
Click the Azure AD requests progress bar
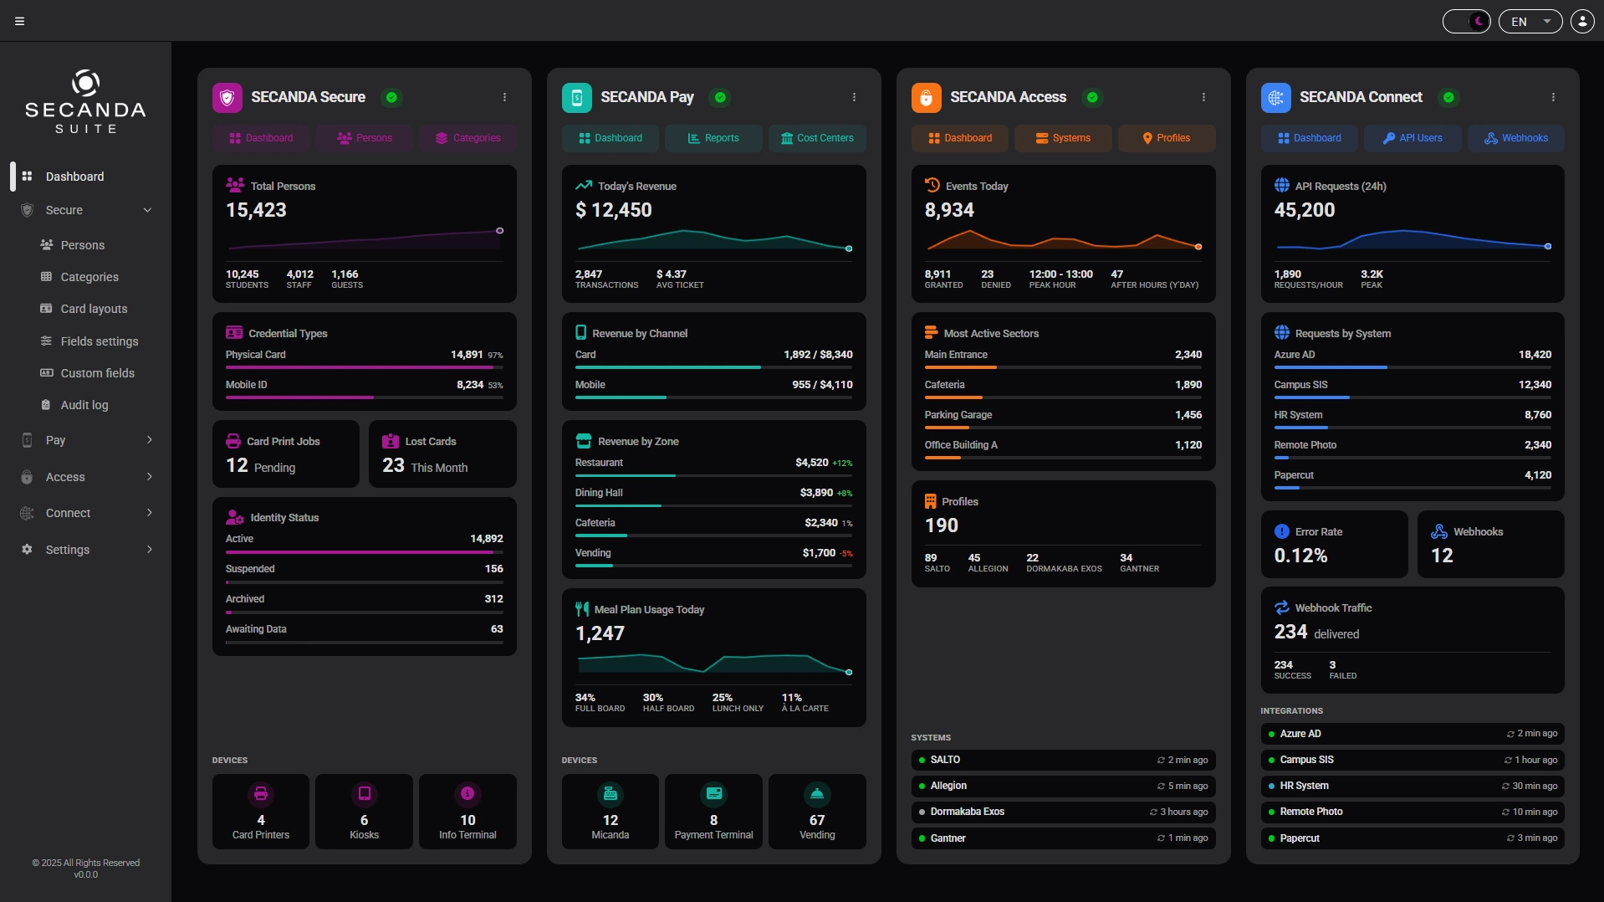tap(1413, 367)
